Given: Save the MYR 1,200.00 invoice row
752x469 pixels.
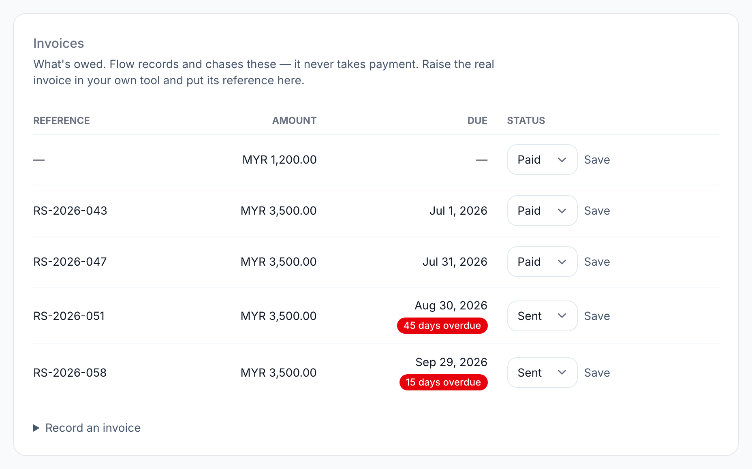Looking at the screenshot, I should [x=597, y=160].
